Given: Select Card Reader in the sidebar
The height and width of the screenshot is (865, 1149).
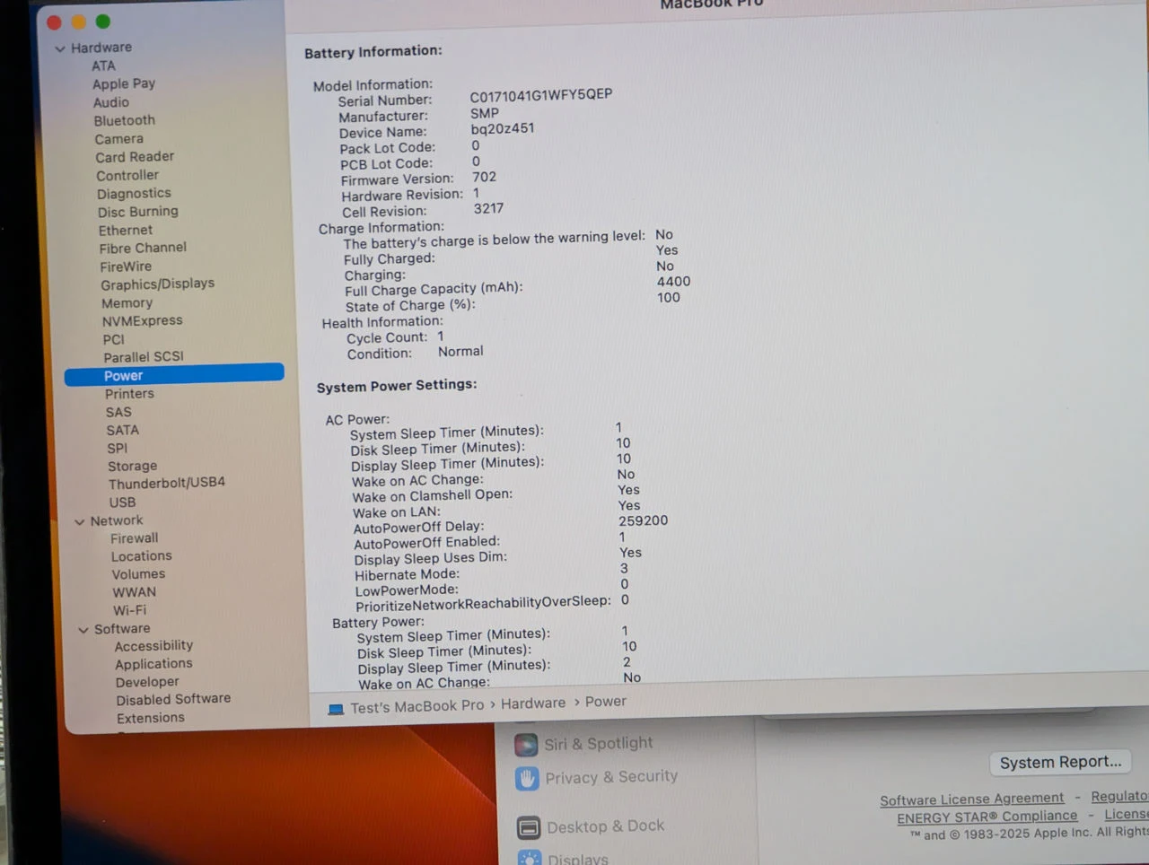Looking at the screenshot, I should (135, 157).
